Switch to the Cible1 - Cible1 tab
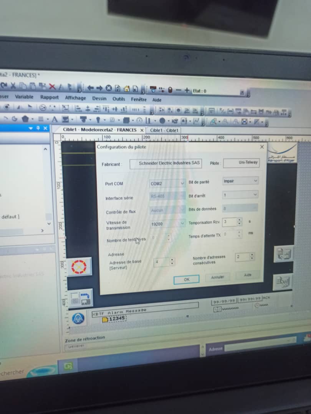The image size is (311, 414). (164, 130)
